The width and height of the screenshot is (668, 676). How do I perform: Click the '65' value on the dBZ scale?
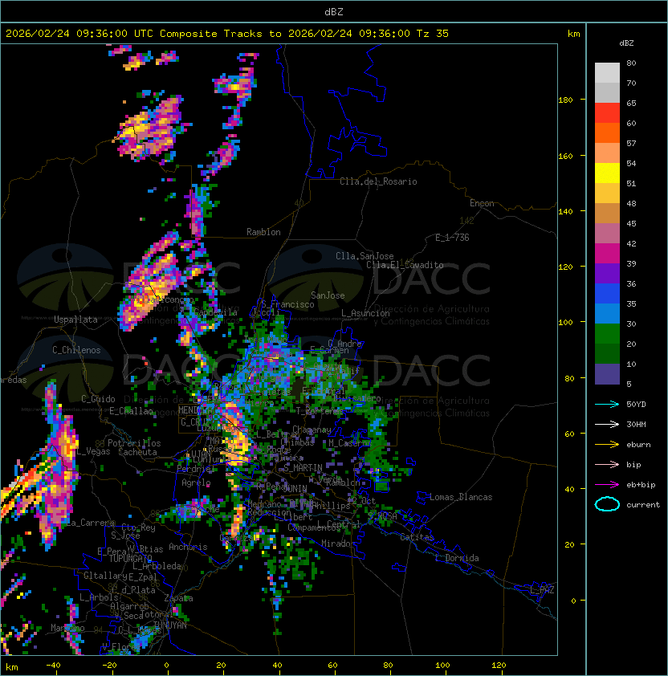631,103
